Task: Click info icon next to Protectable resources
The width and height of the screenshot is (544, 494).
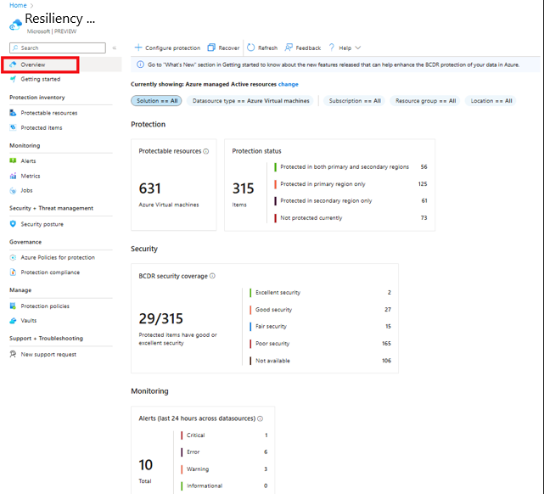Action: (x=205, y=151)
